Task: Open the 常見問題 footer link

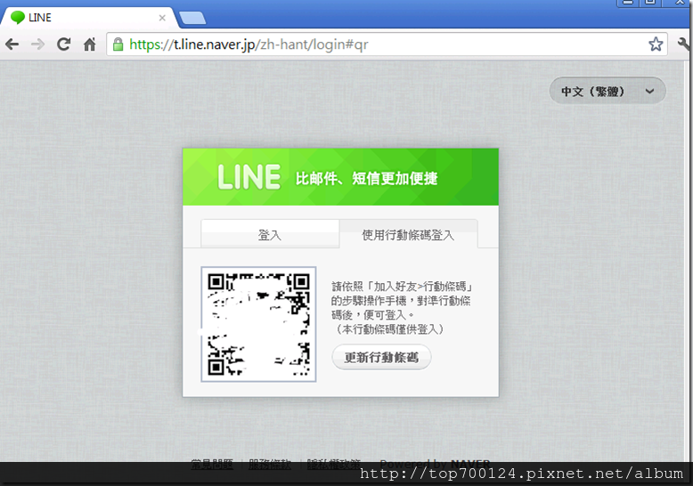Action: point(212,465)
